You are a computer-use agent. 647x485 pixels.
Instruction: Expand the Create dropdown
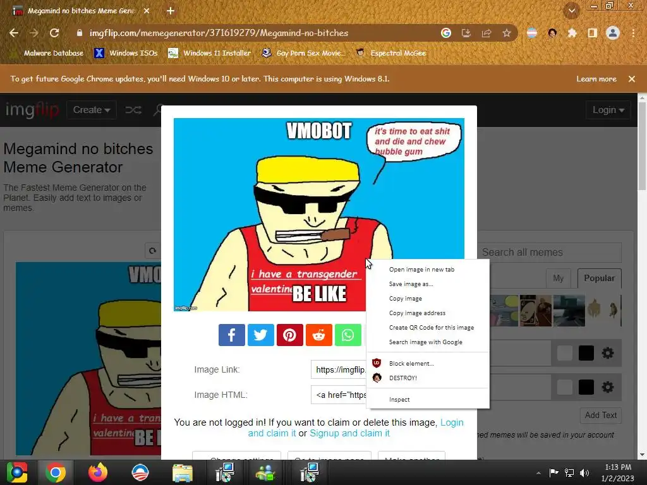click(92, 110)
